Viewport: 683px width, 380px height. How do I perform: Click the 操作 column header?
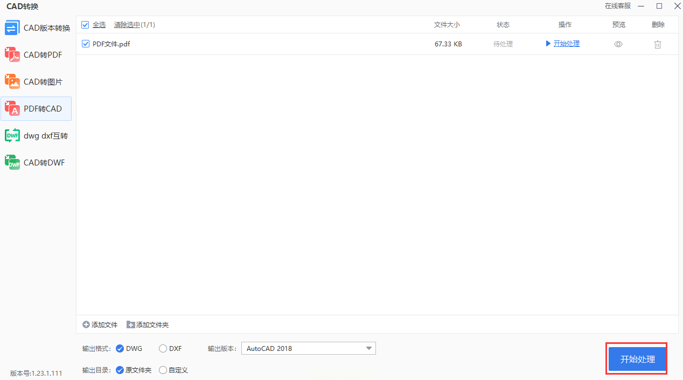[565, 25]
